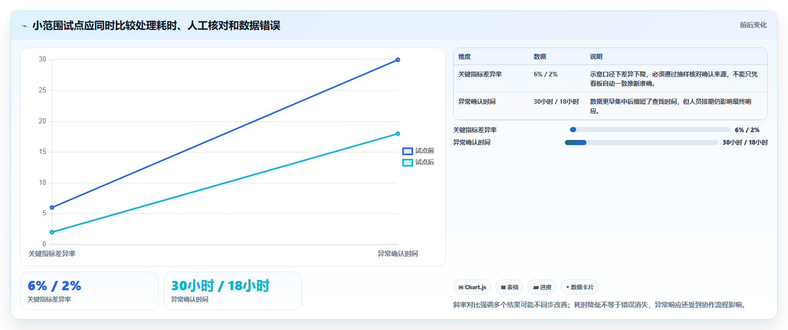Screen dimensions: 788x330
Task: Click the 30小时 / 18小时 table cell
Action: click(x=556, y=102)
